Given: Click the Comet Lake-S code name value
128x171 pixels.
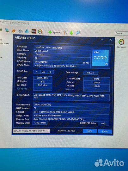Looking at the screenshot, I should pyautogui.click(x=62, y=51).
